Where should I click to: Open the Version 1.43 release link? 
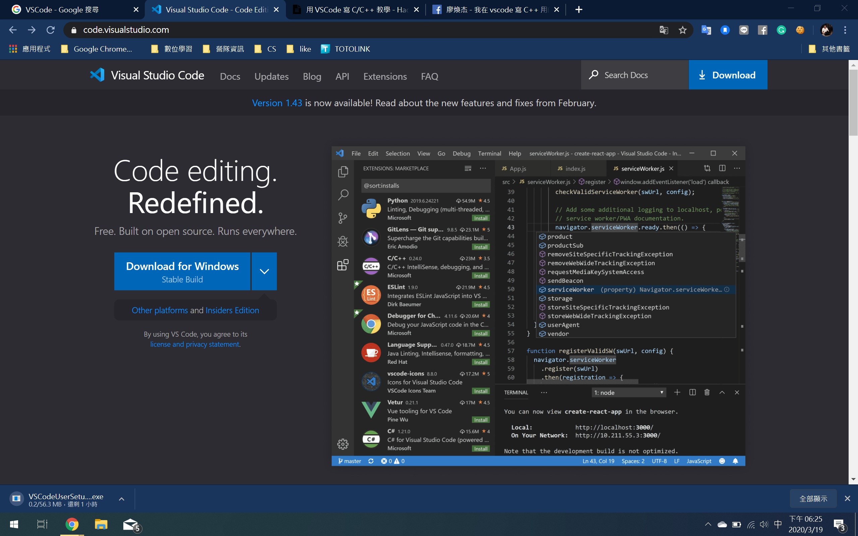[x=277, y=103]
